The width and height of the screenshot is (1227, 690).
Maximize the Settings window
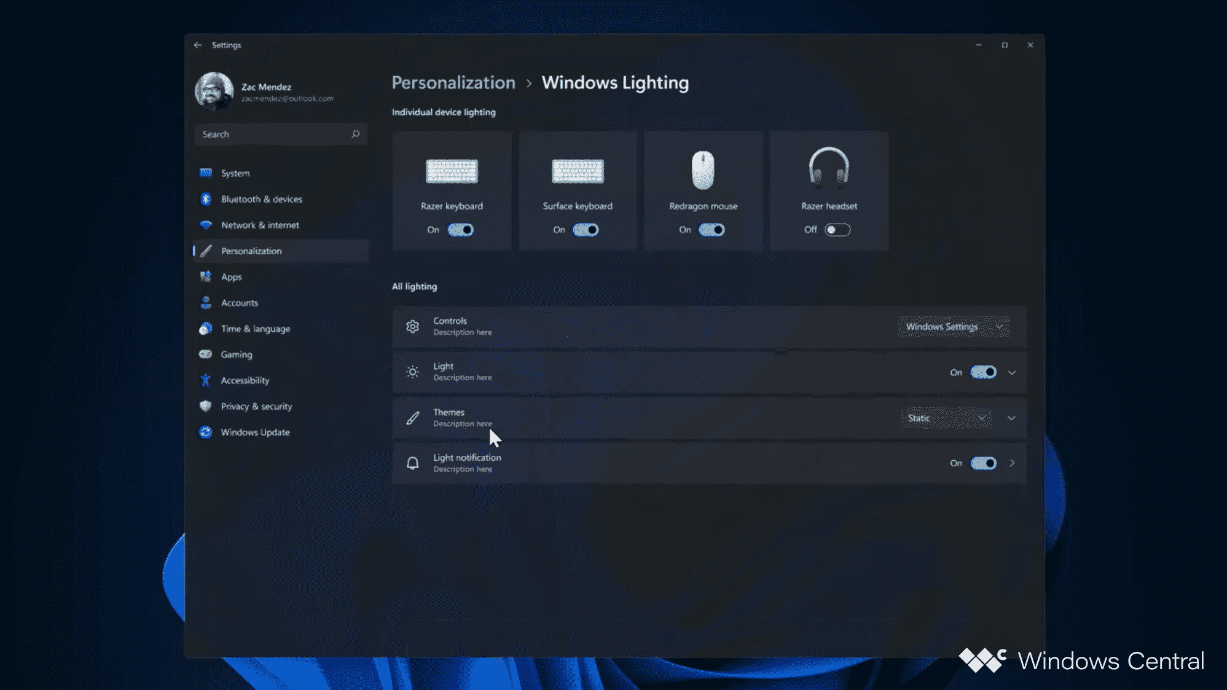(1005, 45)
